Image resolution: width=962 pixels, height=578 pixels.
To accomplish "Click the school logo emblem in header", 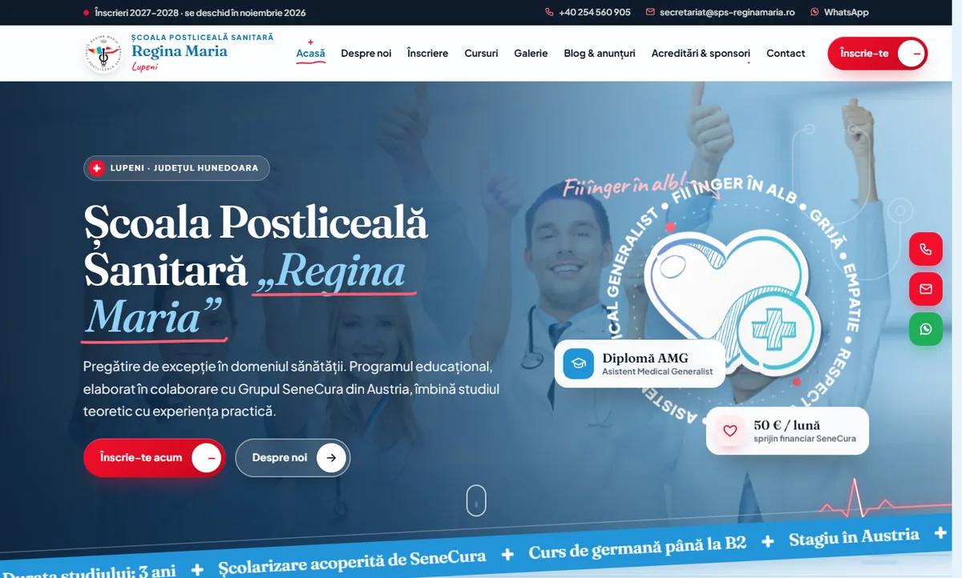I will [x=104, y=54].
